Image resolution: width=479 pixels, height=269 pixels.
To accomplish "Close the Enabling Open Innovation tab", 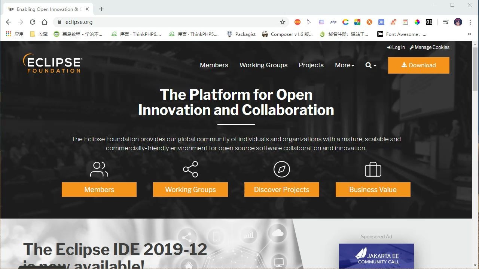I will pos(87,9).
